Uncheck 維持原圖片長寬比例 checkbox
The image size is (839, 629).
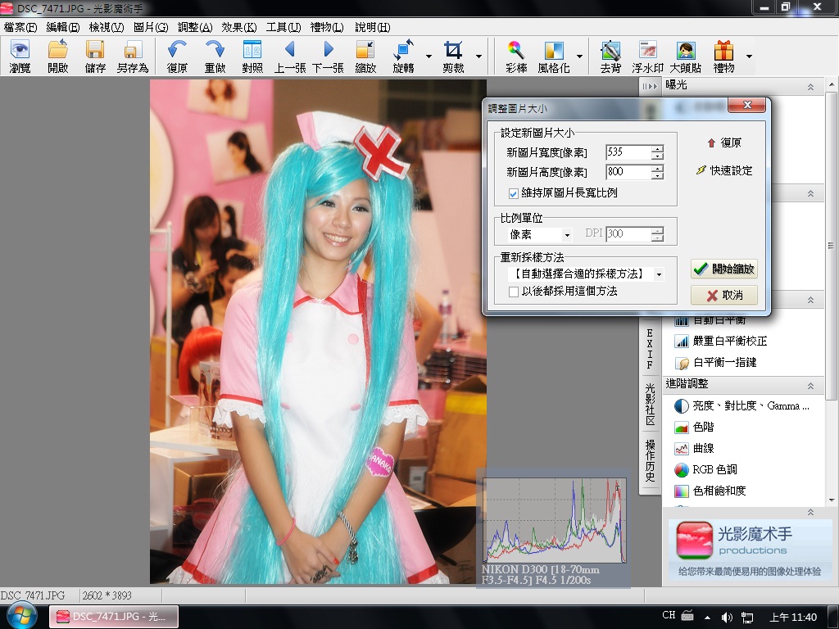(x=514, y=193)
